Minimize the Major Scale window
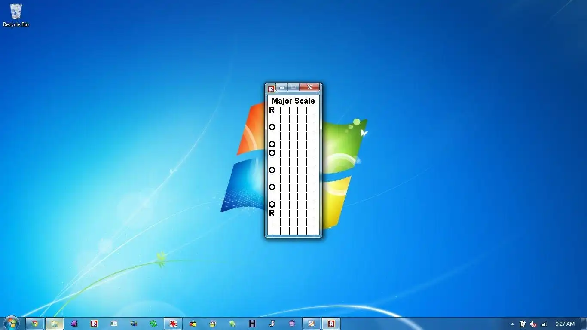 click(282, 87)
